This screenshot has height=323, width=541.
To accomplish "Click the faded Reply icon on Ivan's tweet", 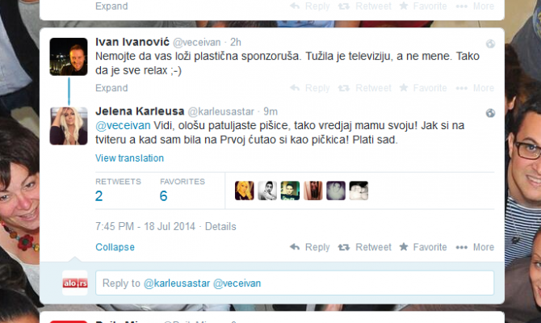I will point(295,88).
